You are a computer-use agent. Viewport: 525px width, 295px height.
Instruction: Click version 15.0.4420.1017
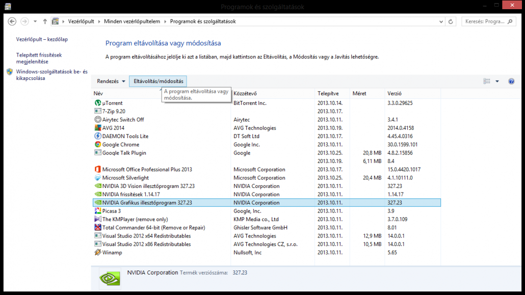pos(404,170)
